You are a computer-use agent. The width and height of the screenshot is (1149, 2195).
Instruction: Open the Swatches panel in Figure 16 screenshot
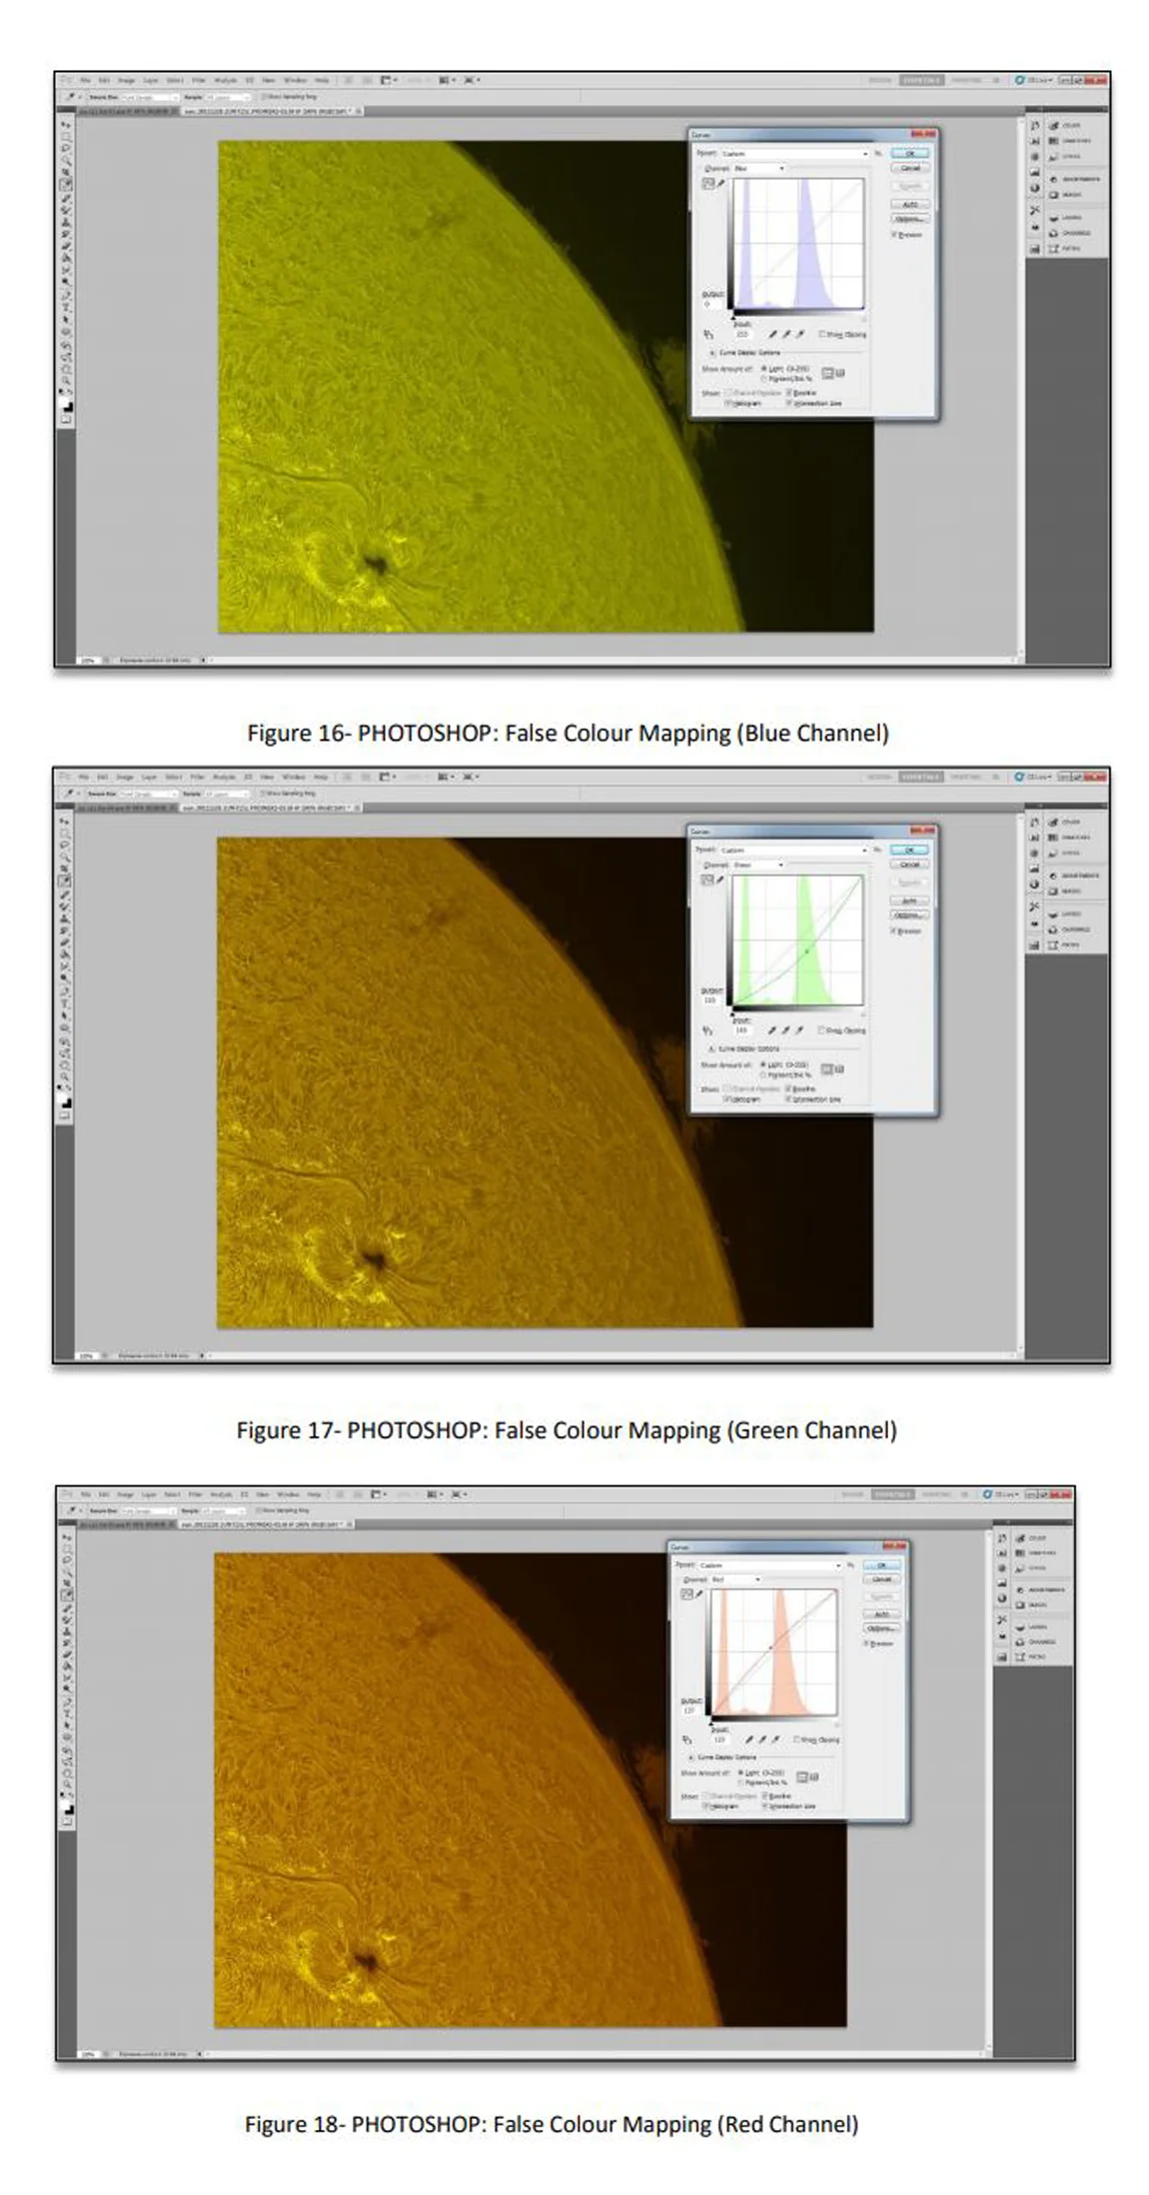click(x=1069, y=141)
